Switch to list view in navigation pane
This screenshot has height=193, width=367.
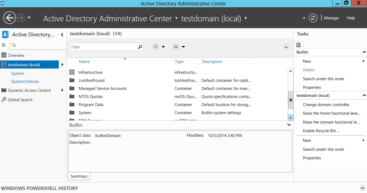pyautogui.click(x=4, y=45)
